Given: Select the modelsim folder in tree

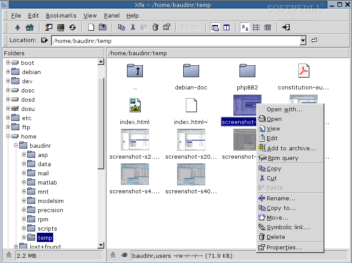Looking at the screenshot, I should tap(51, 201).
